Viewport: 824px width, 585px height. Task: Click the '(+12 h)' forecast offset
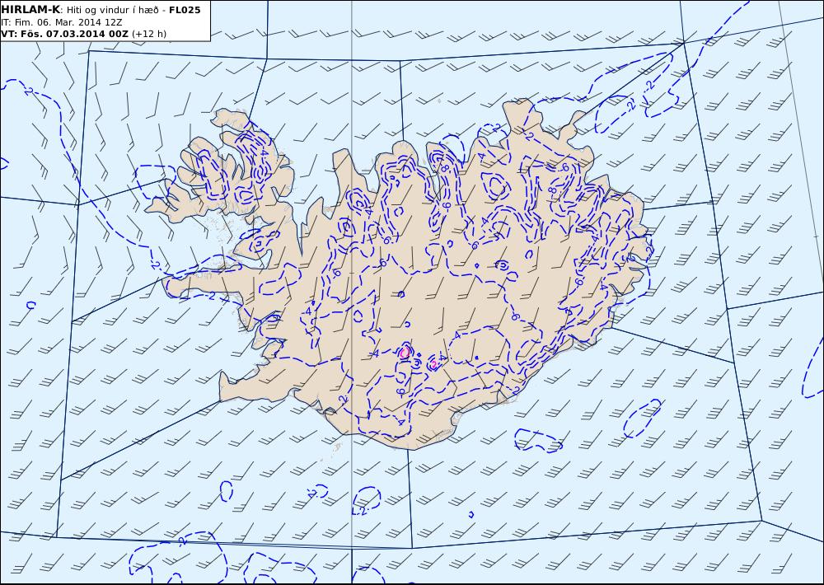click(x=148, y=34)
